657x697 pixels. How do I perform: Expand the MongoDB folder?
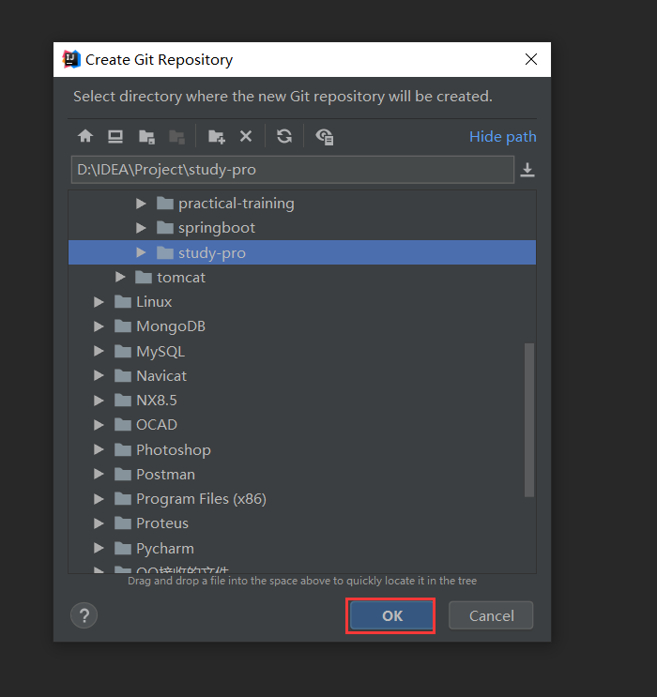99,326
